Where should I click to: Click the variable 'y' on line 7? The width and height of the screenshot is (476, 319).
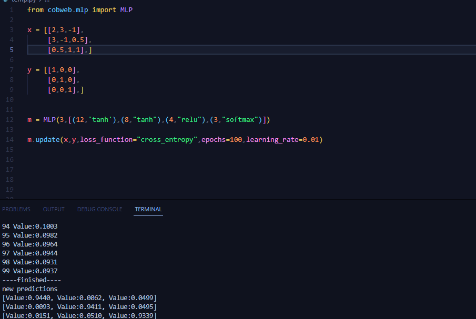tap(29, 70)
